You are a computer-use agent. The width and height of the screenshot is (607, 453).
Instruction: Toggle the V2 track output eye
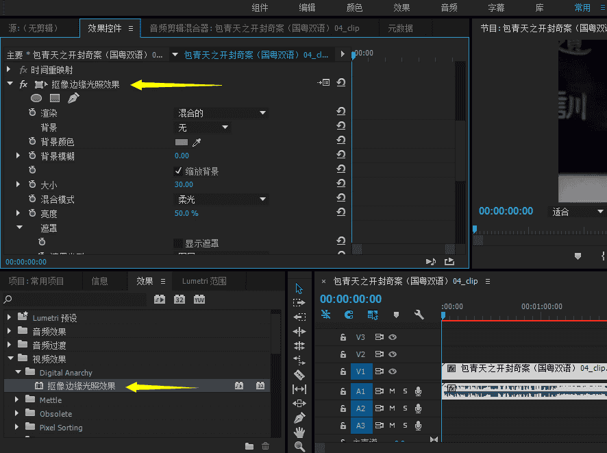tap(393, 354)
